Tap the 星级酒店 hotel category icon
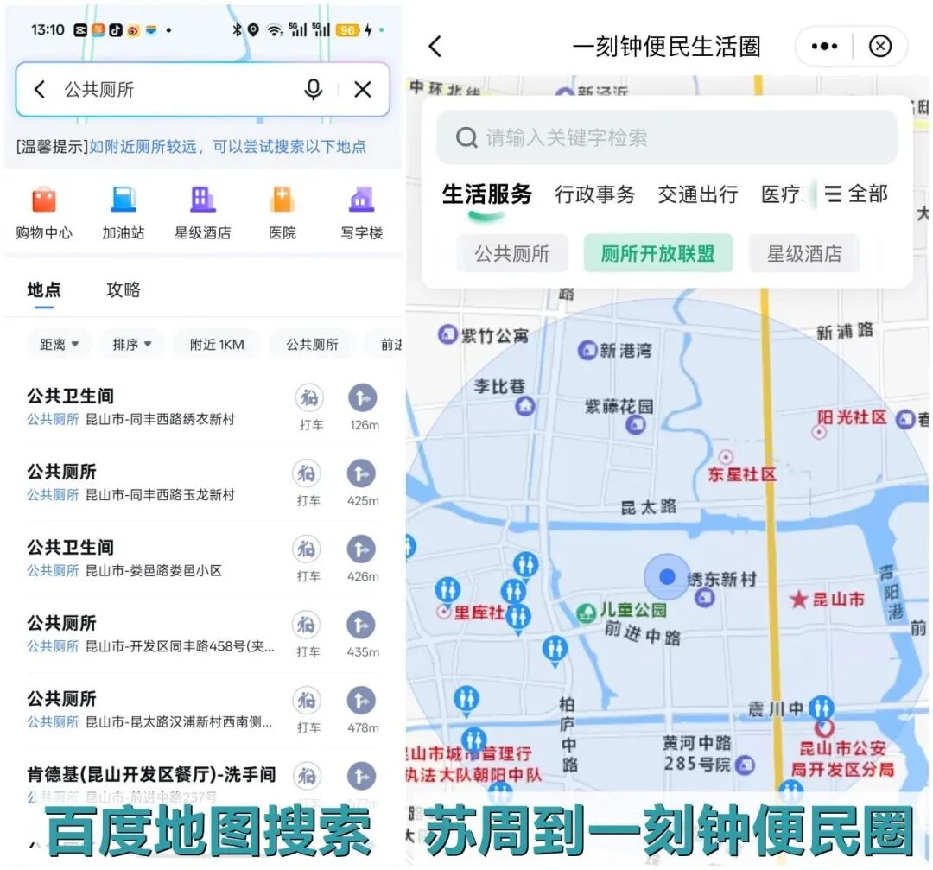This screenshot has width=933, height=870. click(x=203, y=200)
